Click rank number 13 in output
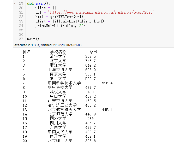 pyautogui.click(x=25, y=110)
